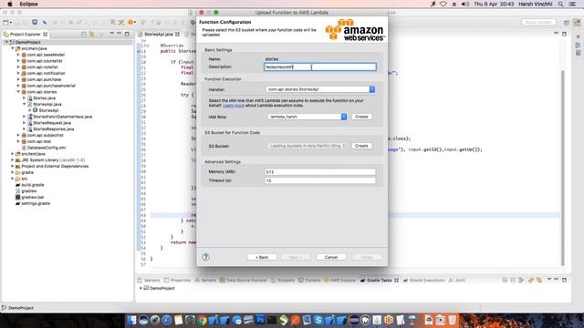The height and width of the screenshot is (328, 584).
Task: Click the Quick Access search field
Action: (538, 22)
